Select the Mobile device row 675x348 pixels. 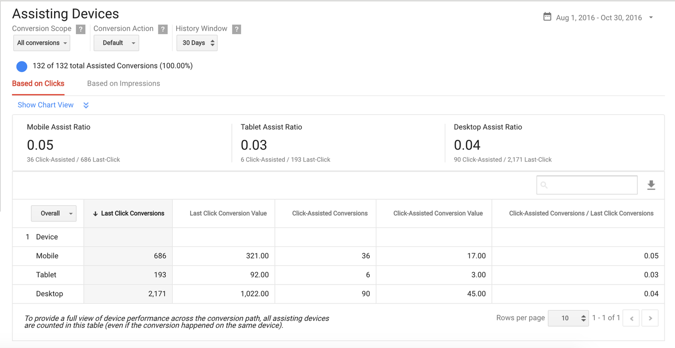point(48,256)
